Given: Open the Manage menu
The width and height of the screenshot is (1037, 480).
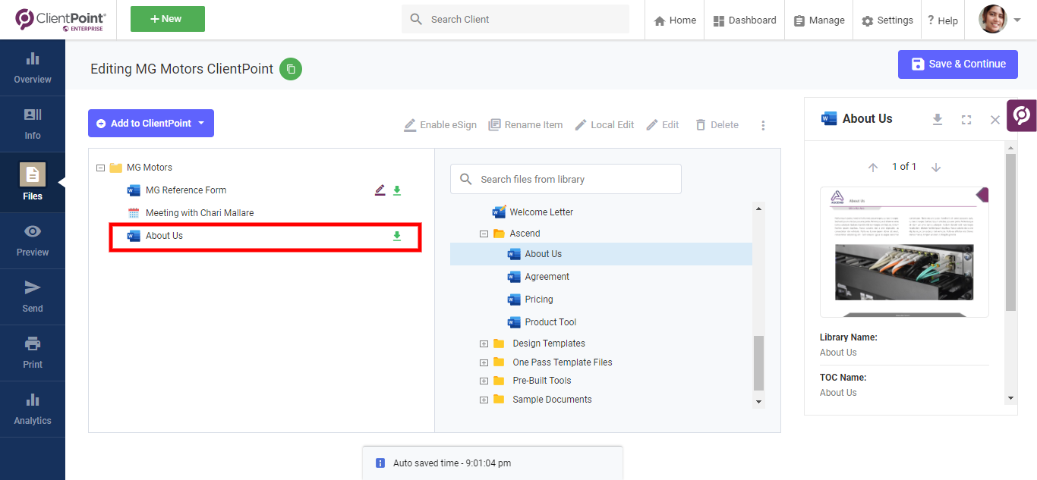Looking at the screenshot, I should tap(819, 20).
